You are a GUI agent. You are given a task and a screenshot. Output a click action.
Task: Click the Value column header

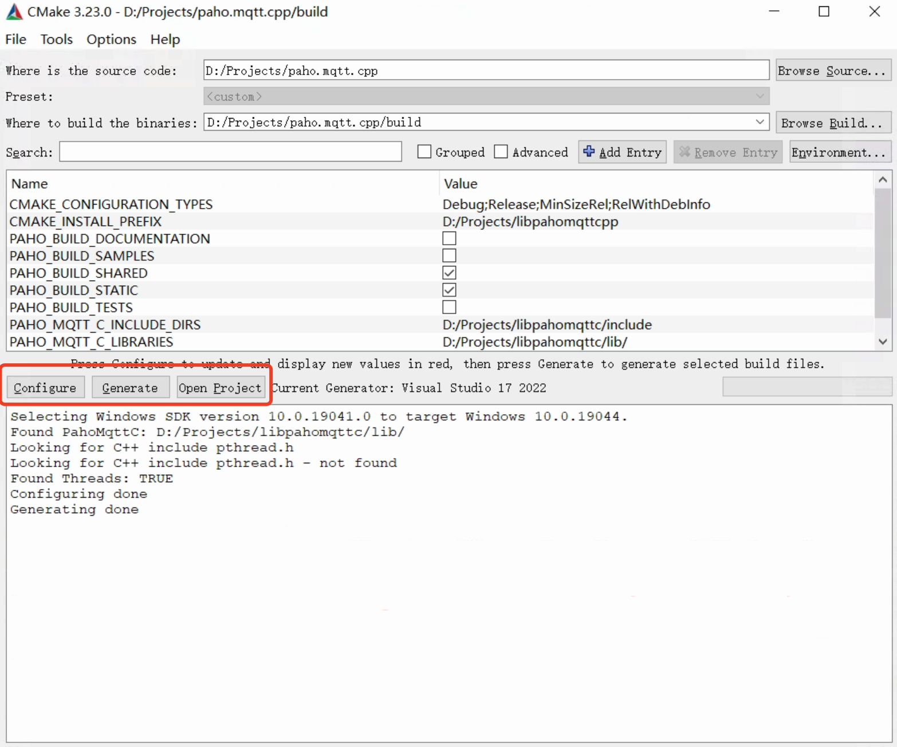point(461,183)
